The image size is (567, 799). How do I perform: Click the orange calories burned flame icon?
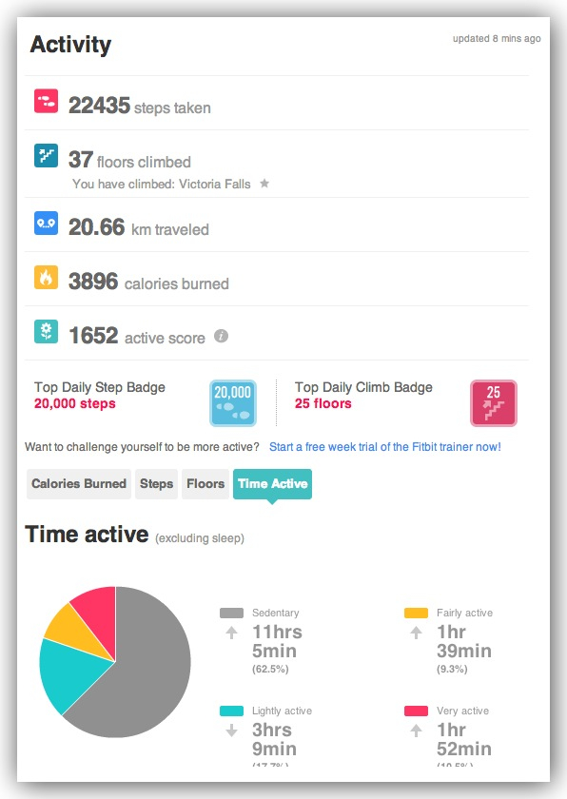[x=46, y=277]
